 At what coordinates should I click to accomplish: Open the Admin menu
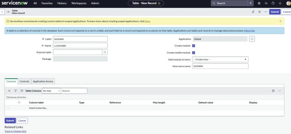pyautogui.click(x=95, y=3)
